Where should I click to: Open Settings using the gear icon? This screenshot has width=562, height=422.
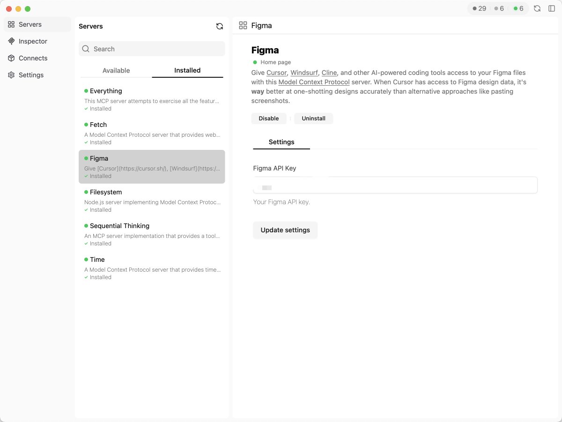pos(11,75)
